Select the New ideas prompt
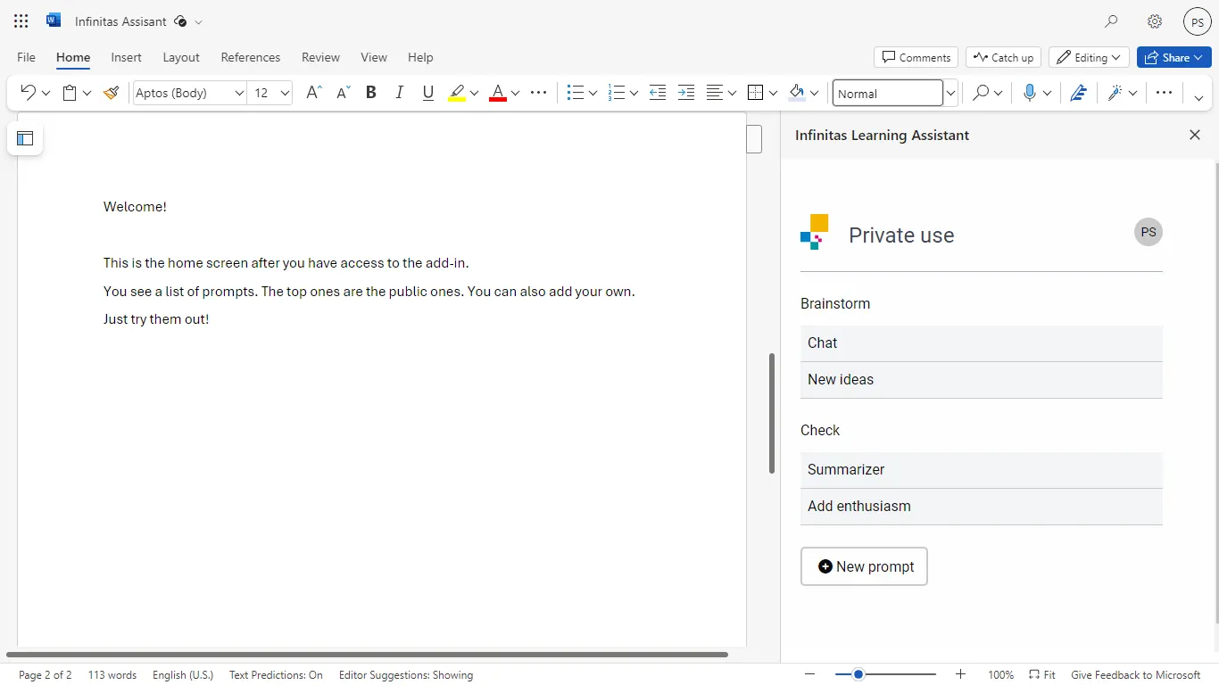 982,380
